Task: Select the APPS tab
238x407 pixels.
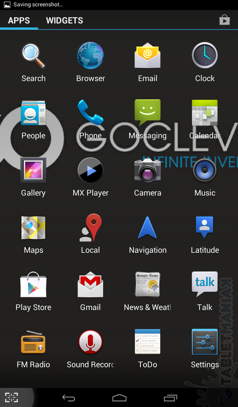Action: click(19, 20)
